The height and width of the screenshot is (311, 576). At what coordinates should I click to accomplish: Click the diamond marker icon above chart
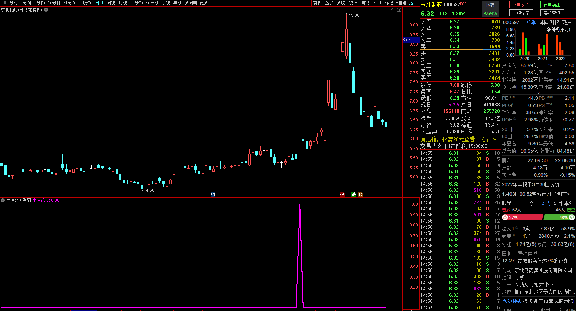[393, 10]
